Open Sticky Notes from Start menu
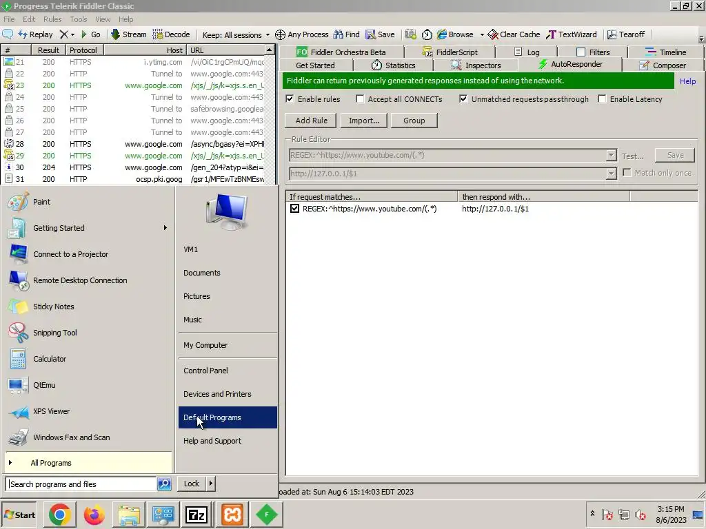The image size is (706, 529). tap(88, 307)
